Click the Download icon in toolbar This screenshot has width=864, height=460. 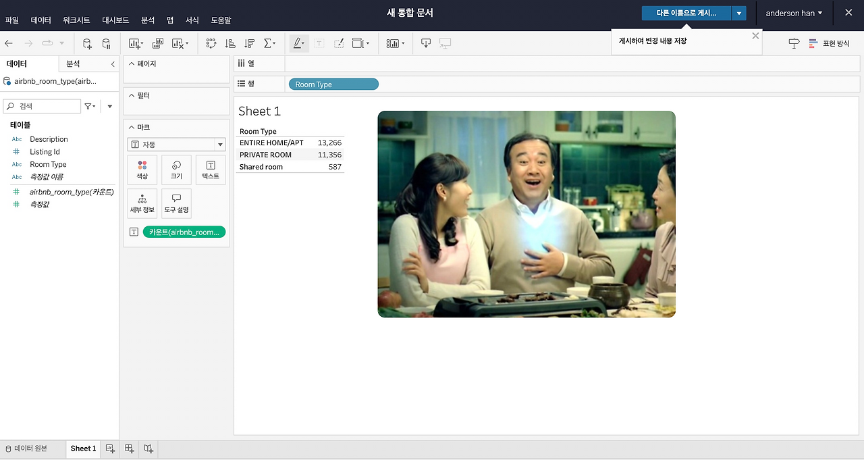click(x=426, y=43)
